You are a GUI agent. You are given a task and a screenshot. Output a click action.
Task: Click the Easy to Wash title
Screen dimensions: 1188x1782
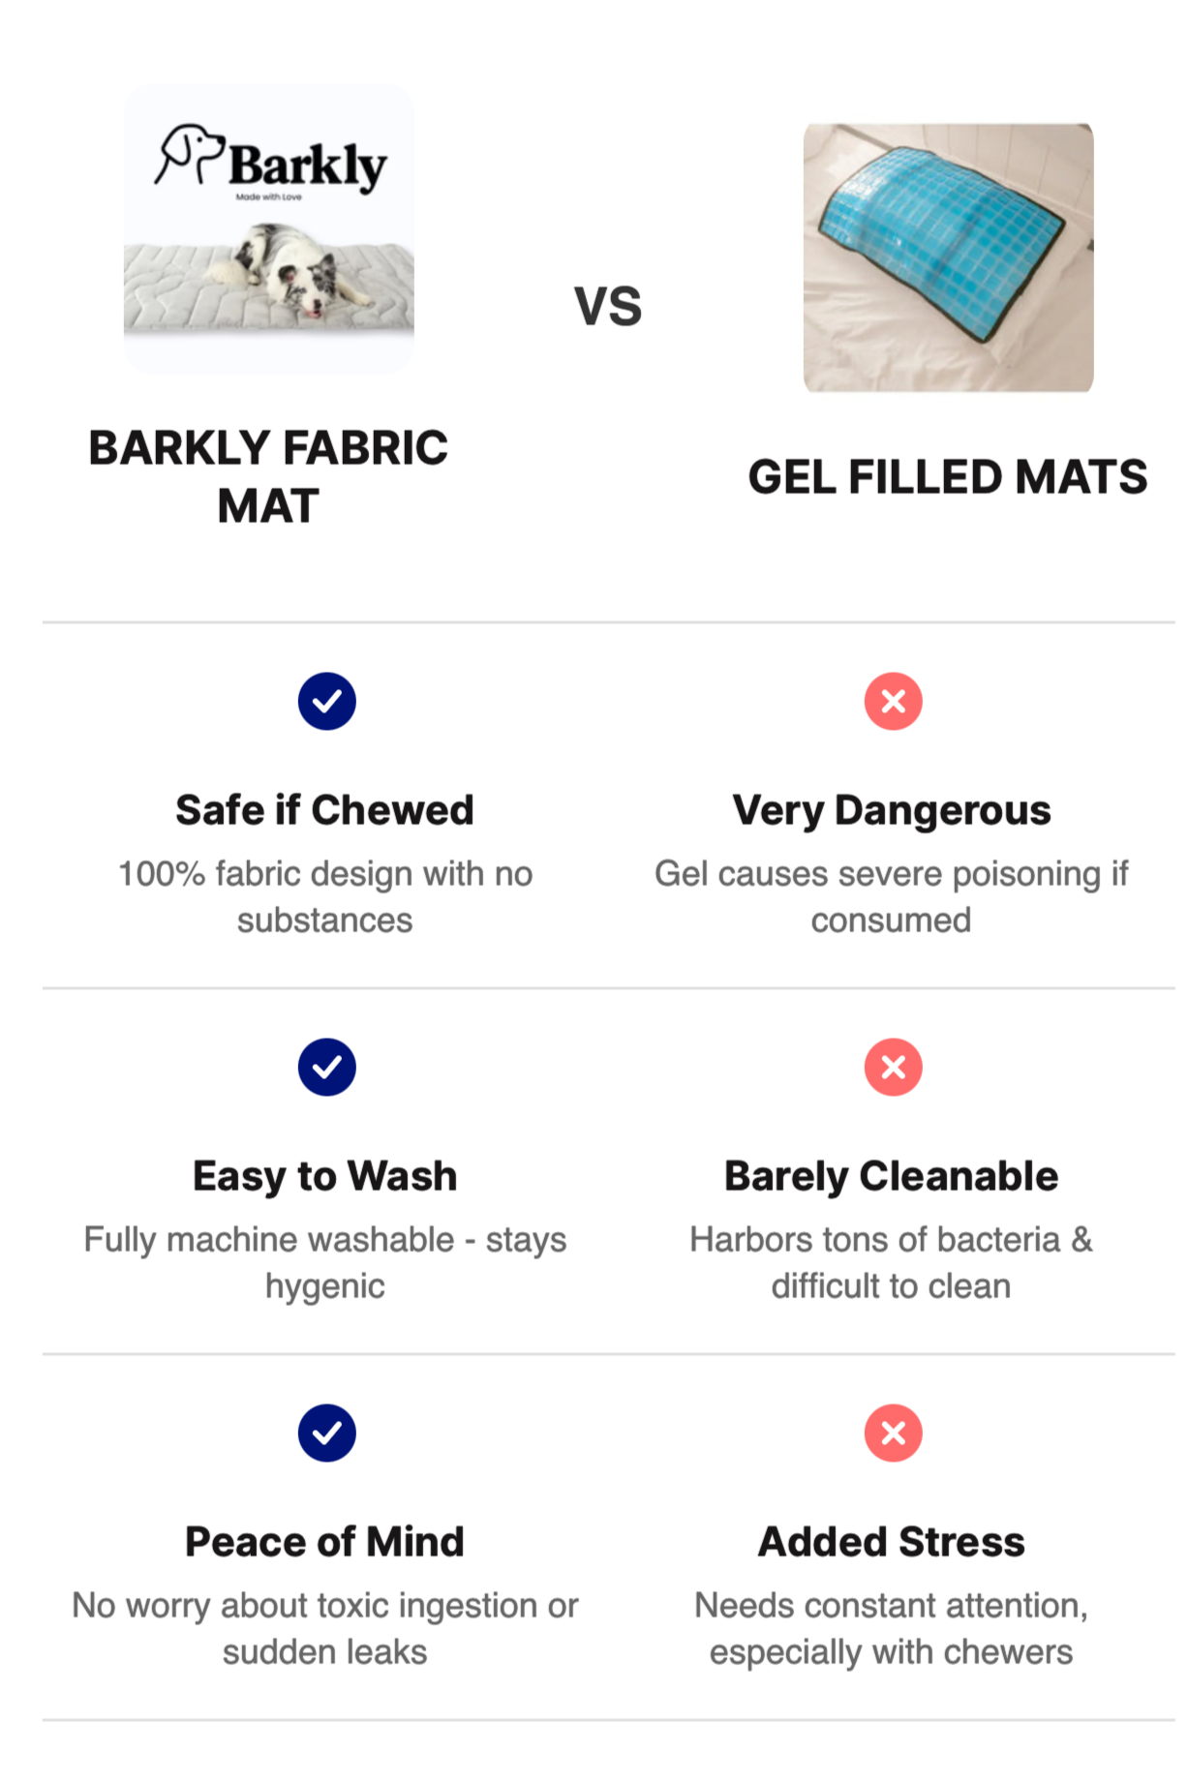click(324, 1176)
